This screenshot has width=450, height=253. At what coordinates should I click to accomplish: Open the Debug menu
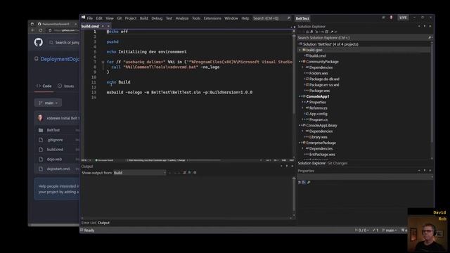coord(157,18)
